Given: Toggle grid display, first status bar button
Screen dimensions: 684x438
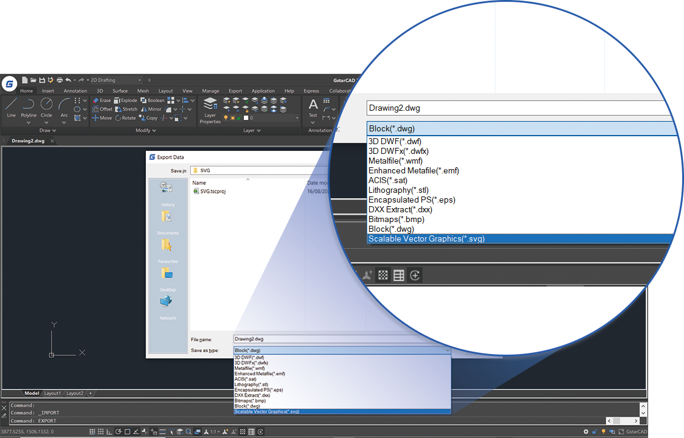Looking at the screenshot, I should 92,431.
